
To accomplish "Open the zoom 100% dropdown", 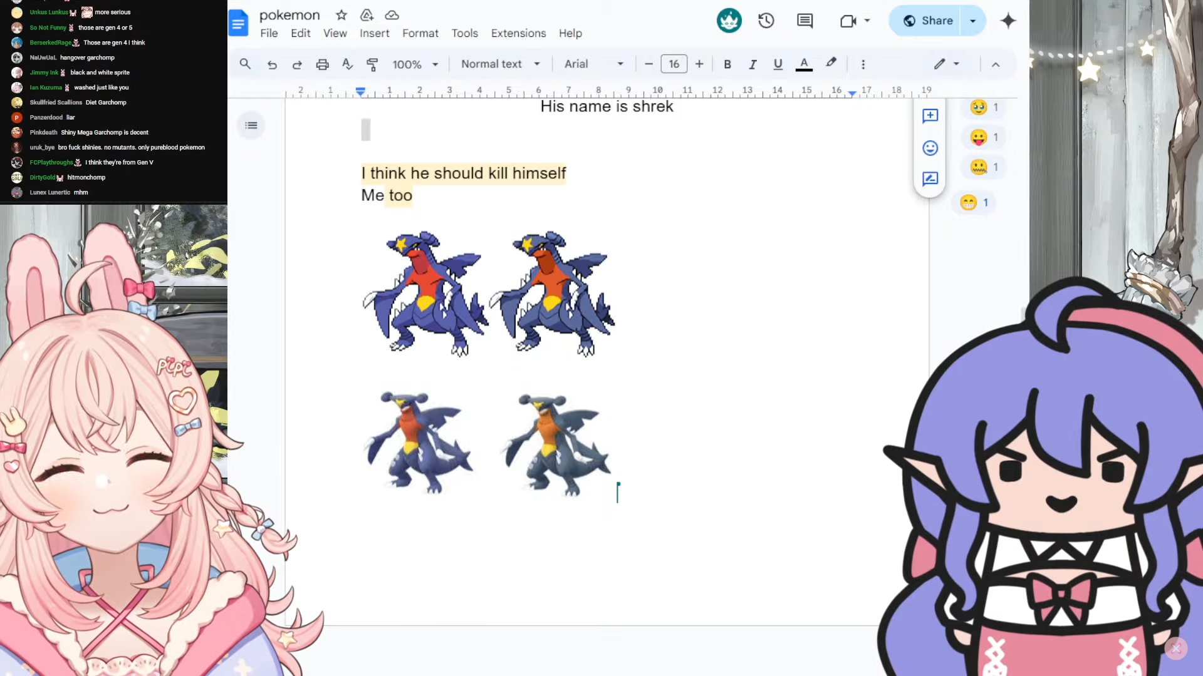I will [x=415, y=64].
